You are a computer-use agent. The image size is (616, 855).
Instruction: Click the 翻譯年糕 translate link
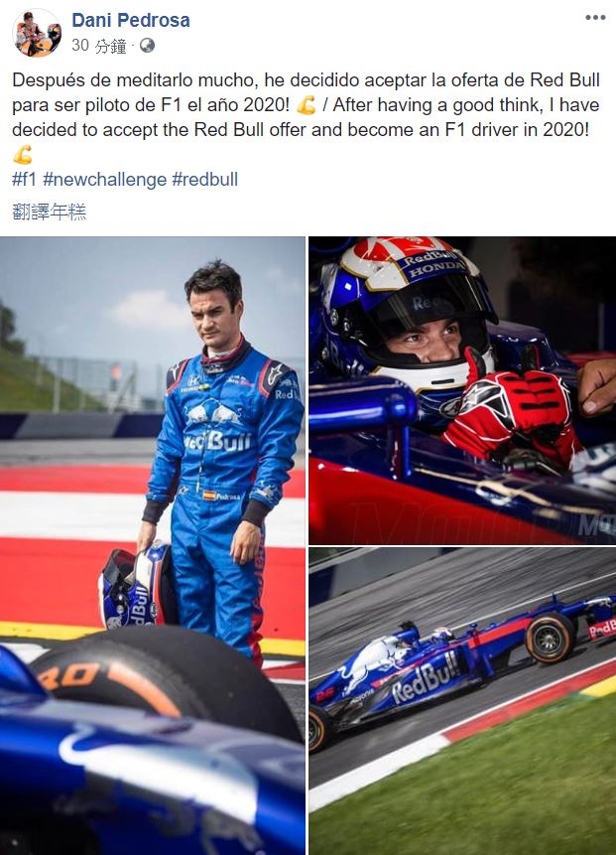click(x=49, y=212)
